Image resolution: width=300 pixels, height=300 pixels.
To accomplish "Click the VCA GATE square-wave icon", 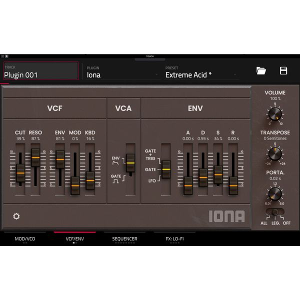I will point(115,181).
